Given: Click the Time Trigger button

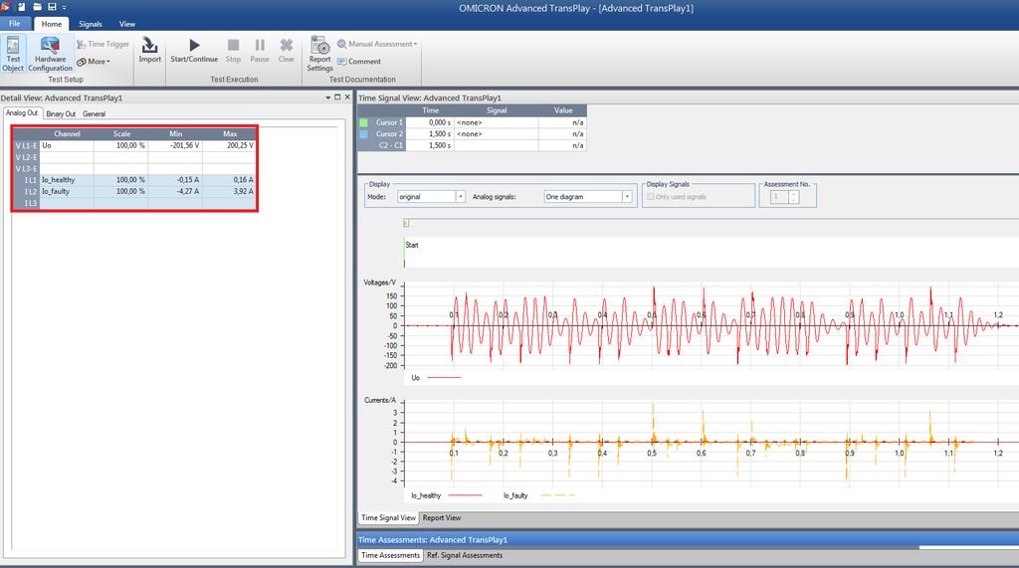Looking at the screenshot, I should 102,44.
